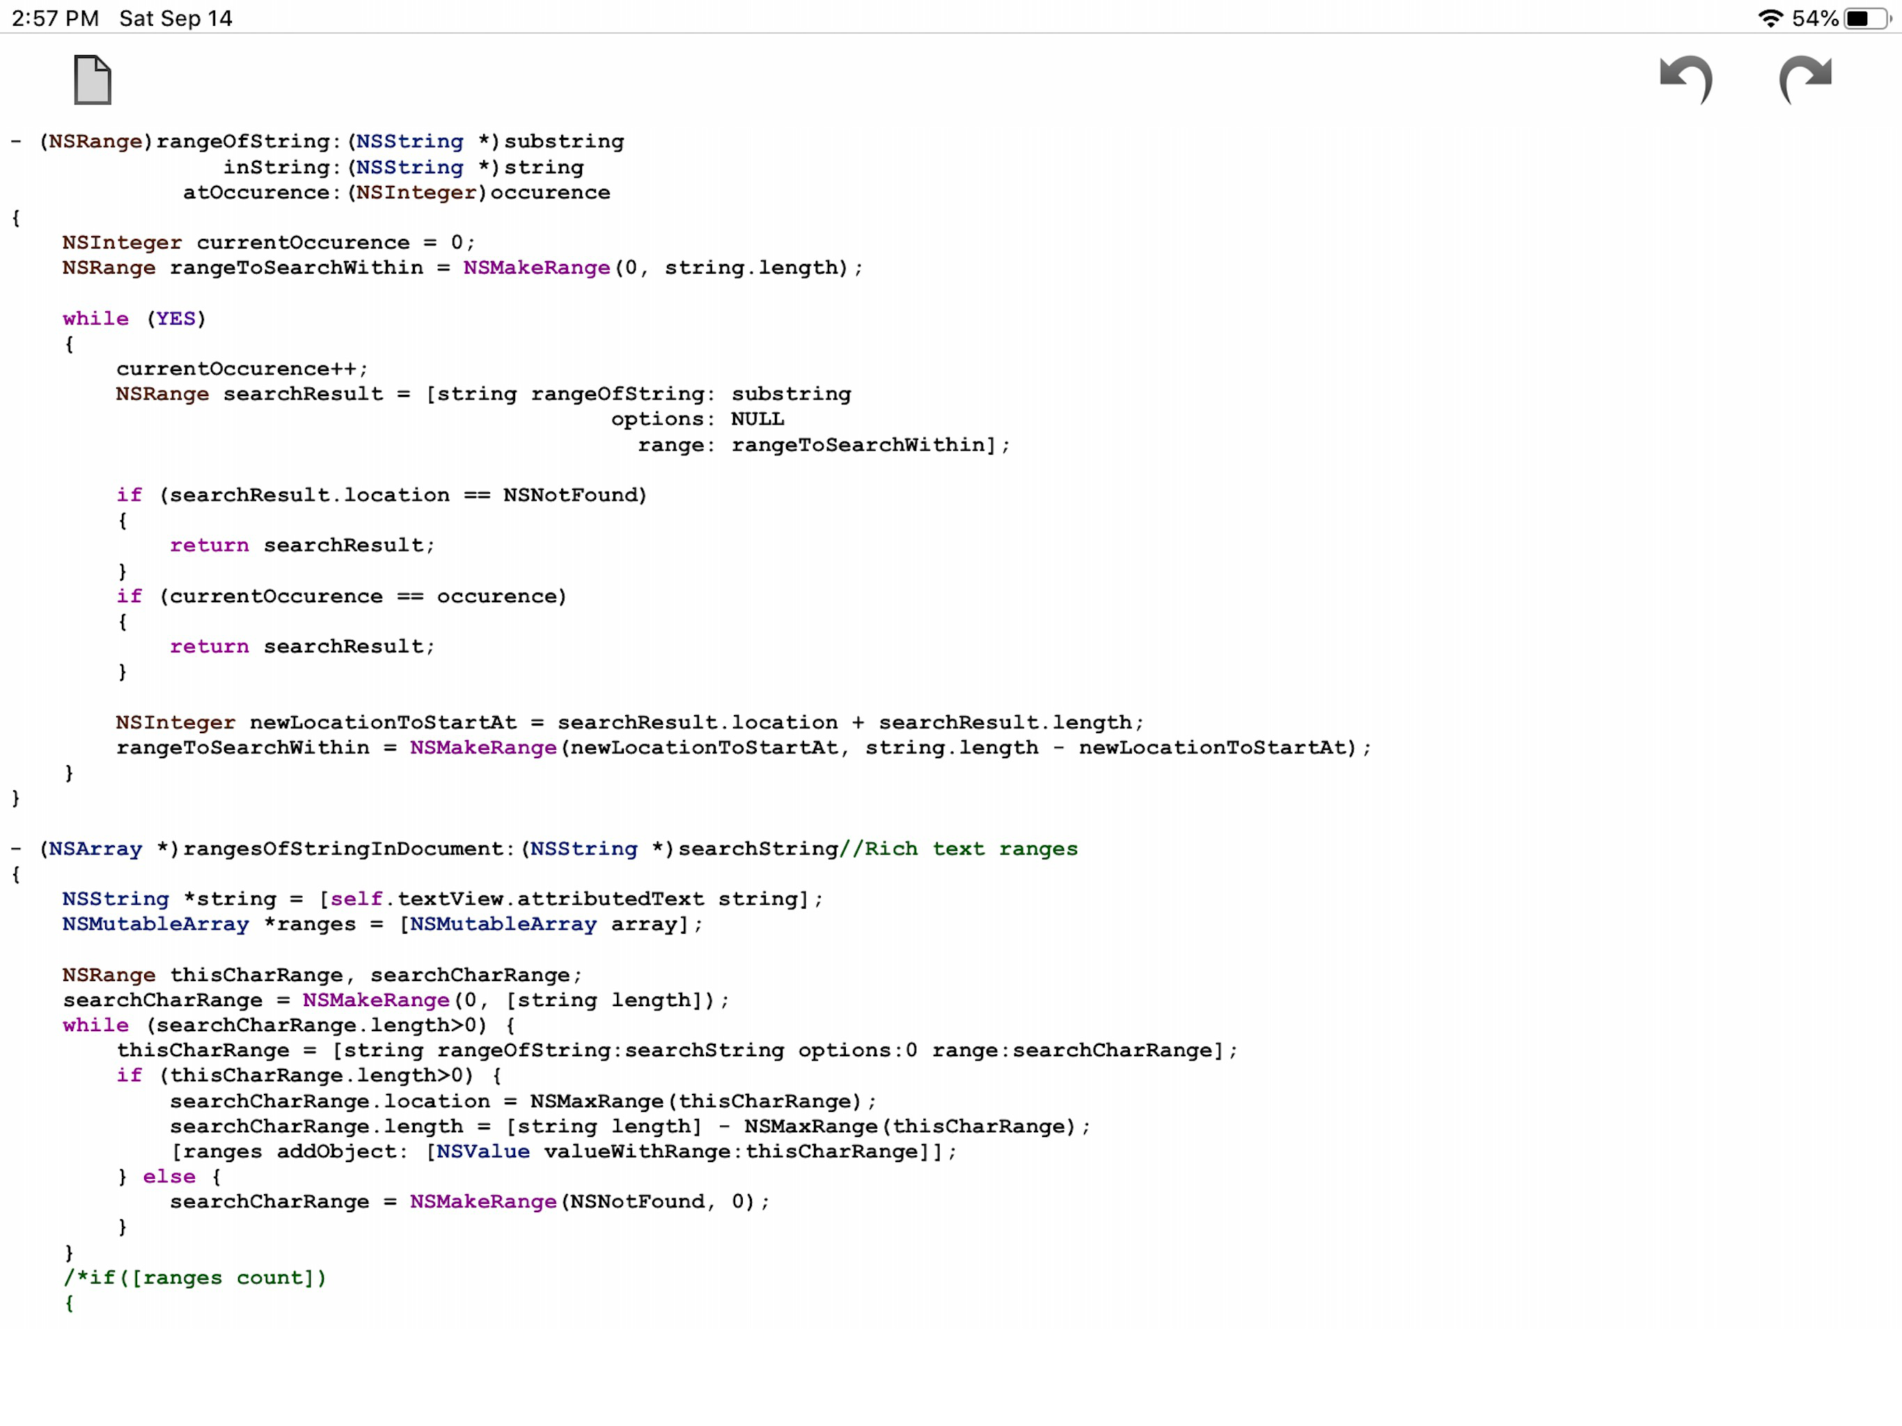The image size is (1902, 1426).
Task: Tap the date Sat Sep 14
Action: [176, 18]
